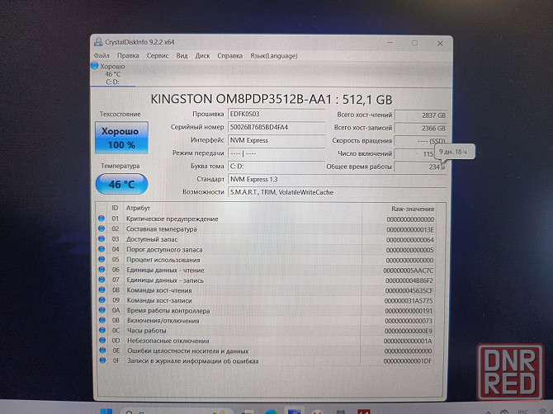The image size is (553, 414).
Task: Select the Процент использования attribute name
Action: point(163,260)
